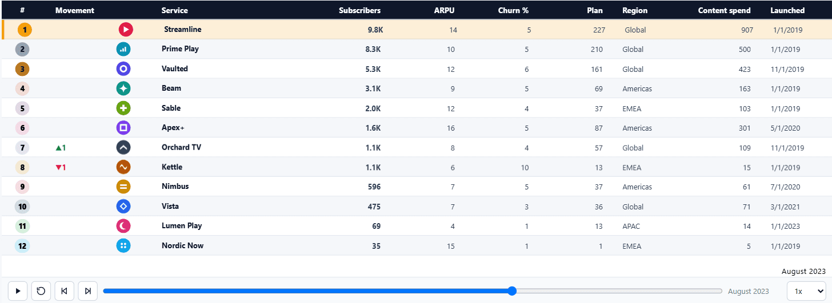Click the Nordic Now four-dot logo icon
This screenshot has height=303, width=832.
coord(123,246)
